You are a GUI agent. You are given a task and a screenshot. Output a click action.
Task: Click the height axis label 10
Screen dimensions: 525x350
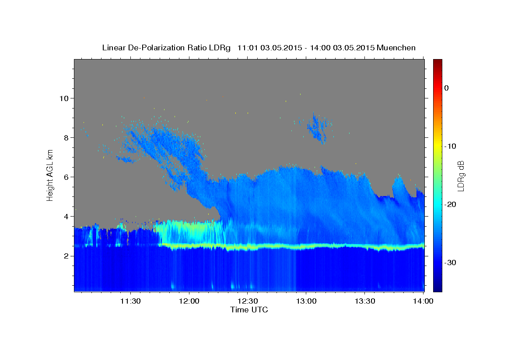(x=65, y=98)
